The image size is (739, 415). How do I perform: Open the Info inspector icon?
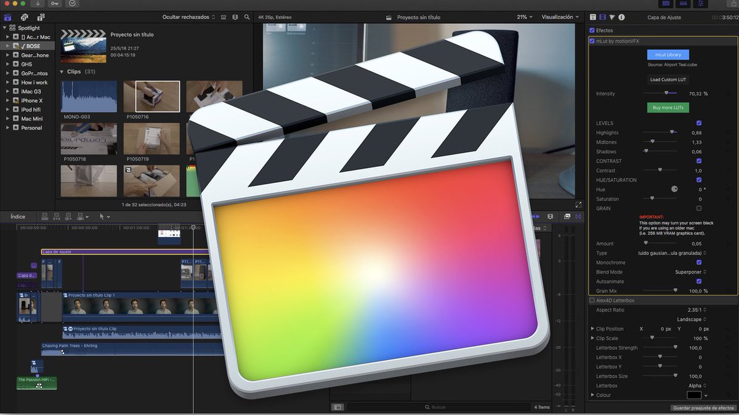pyautogui.click(x=621, y=17)
